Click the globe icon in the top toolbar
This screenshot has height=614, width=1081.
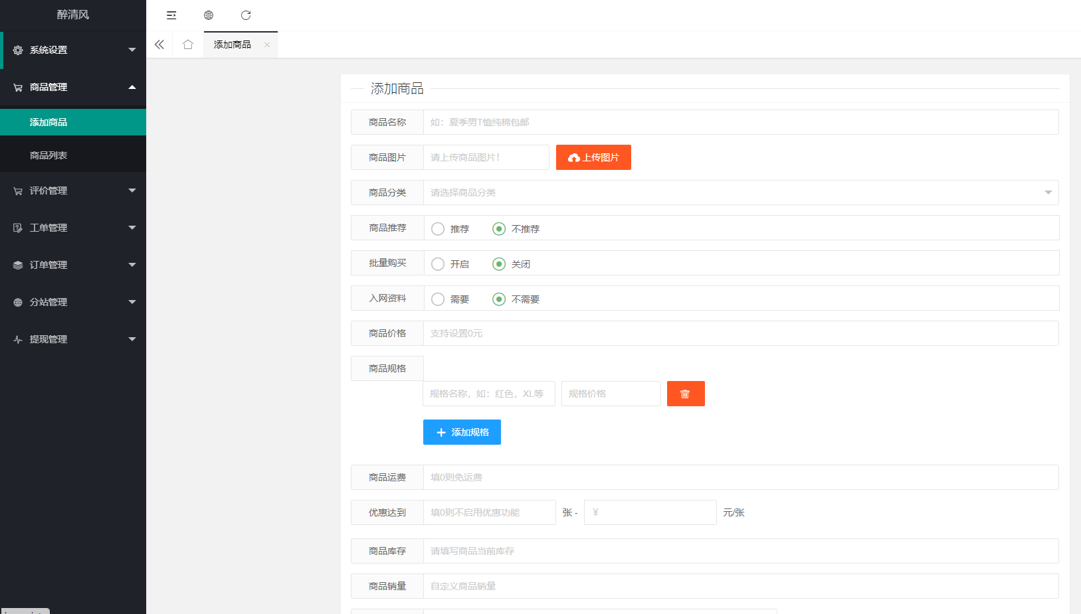click(209, 15)
